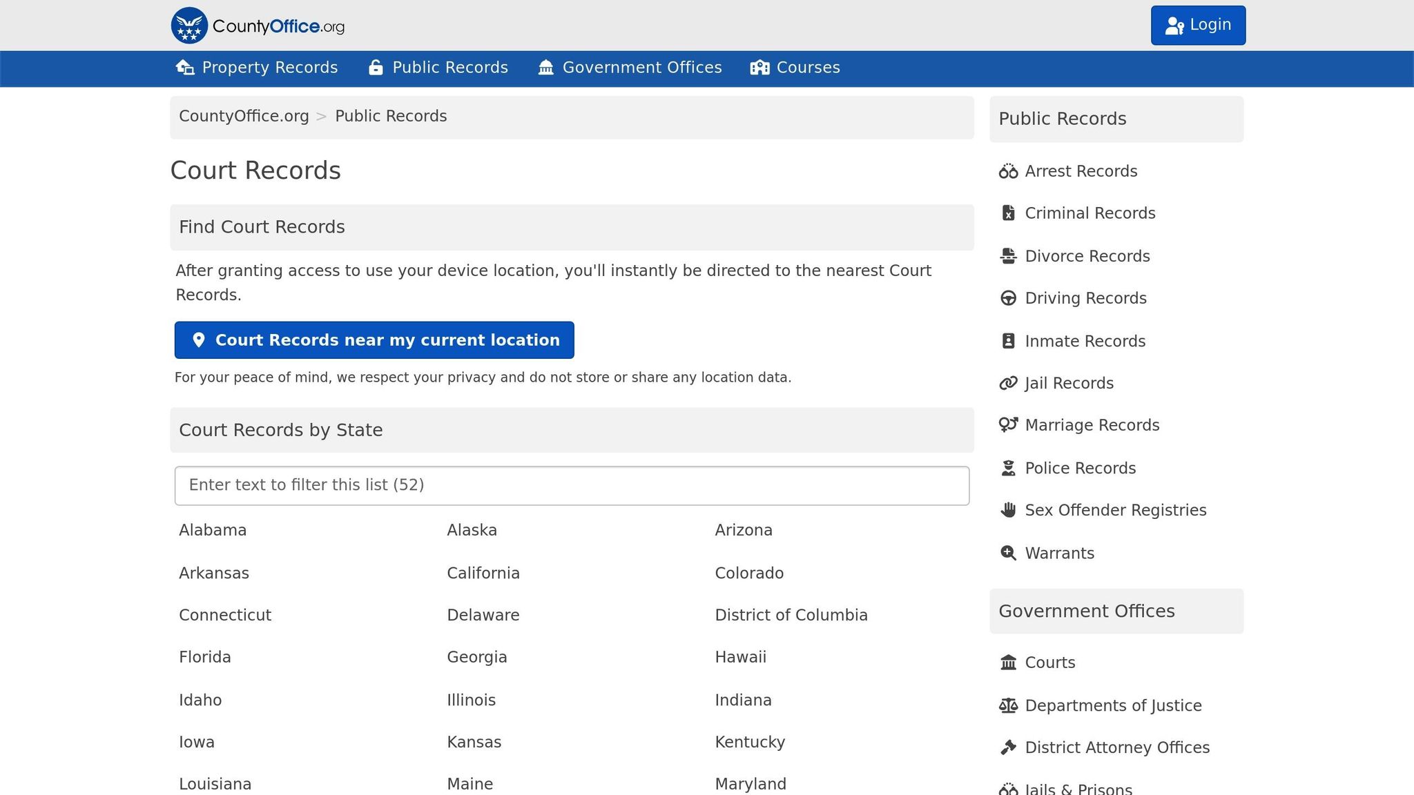
Task: Click the Inmate Records book icon
Action: [x=1008, y=340]
